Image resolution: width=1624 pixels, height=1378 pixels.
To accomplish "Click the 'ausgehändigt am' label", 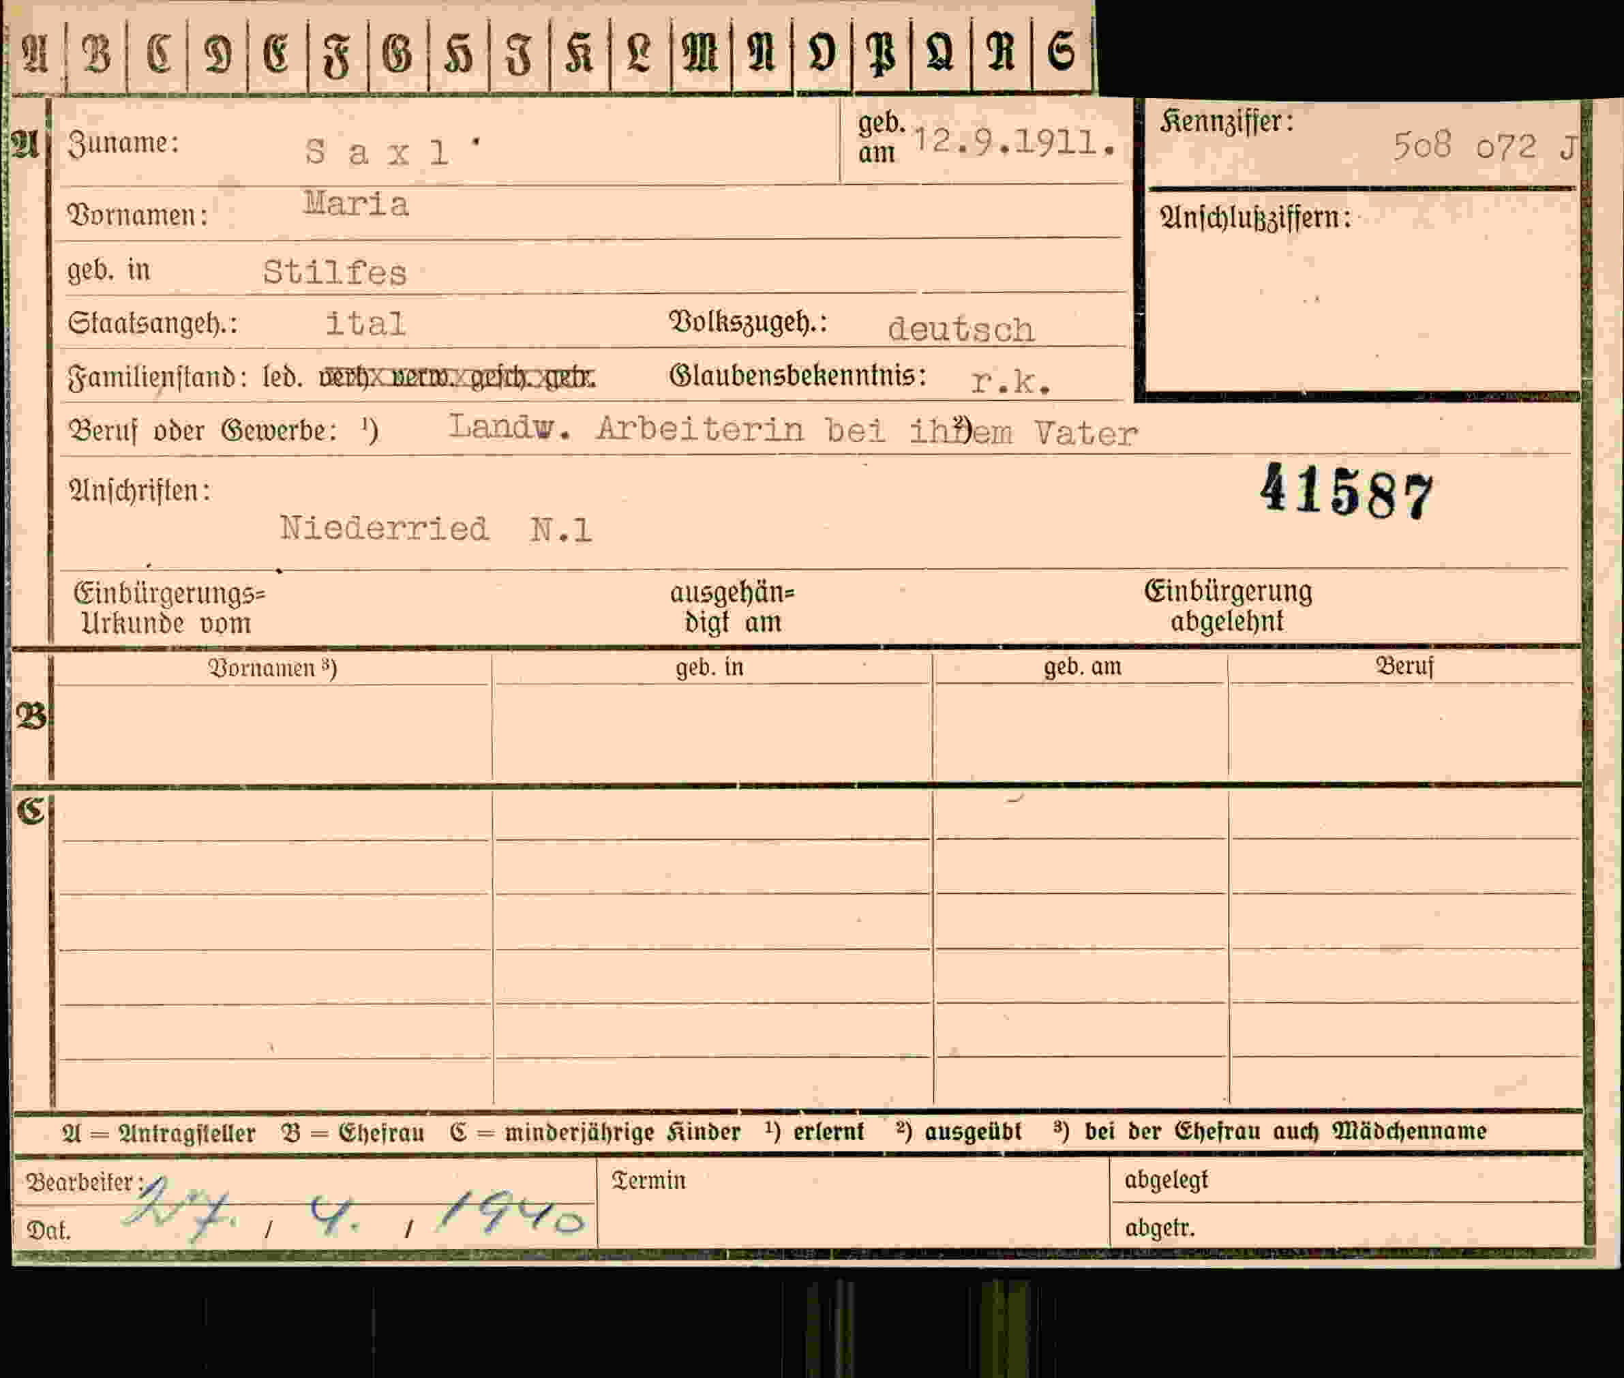I will (x=732, y=607).
